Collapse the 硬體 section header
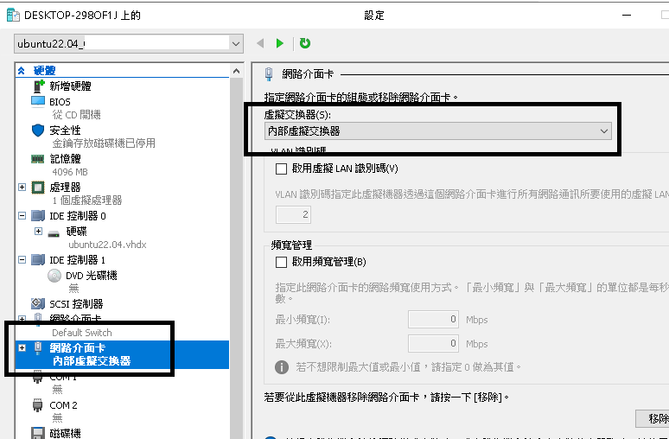The width and height of the screenshot is (669, 439). 22,70
